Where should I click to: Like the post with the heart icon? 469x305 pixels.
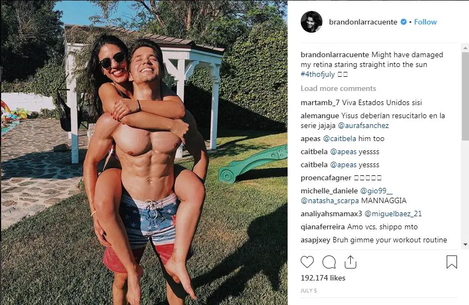coord(307,262)
